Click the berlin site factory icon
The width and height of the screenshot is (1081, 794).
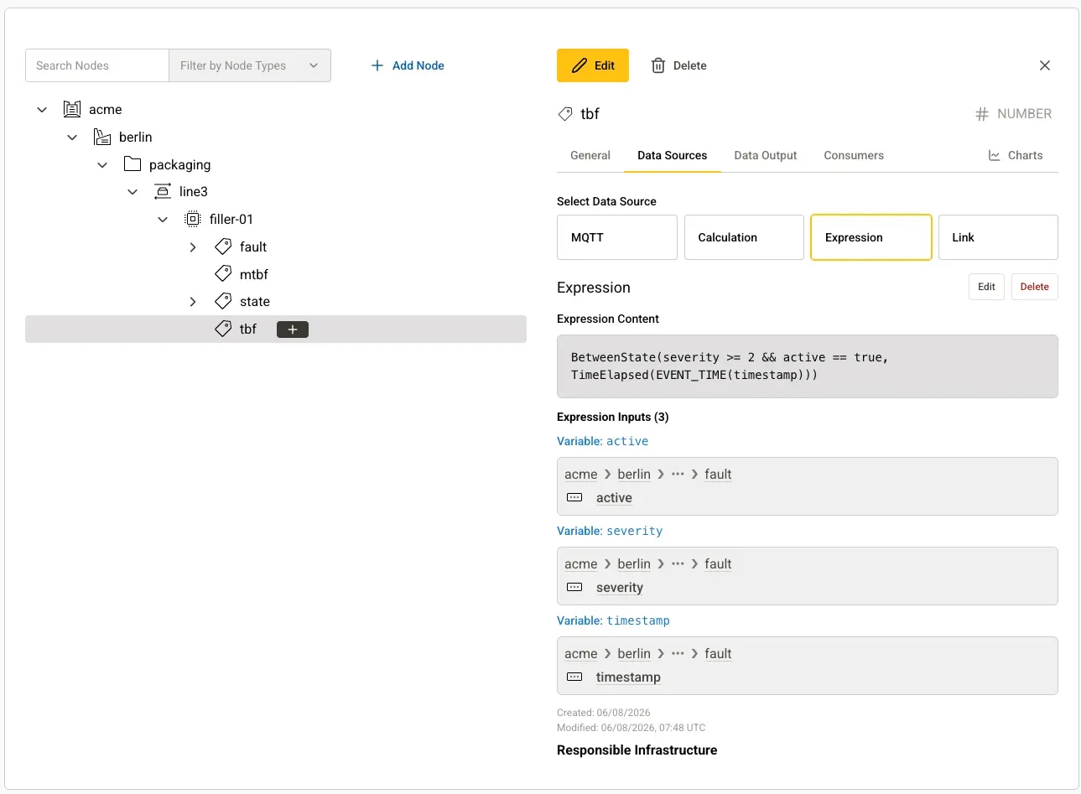point(102,137)
